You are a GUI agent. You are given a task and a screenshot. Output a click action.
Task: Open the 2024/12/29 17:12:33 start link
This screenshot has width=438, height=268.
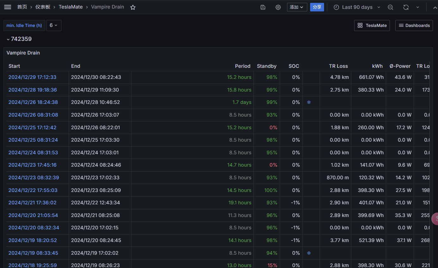click(x=32, y=77)
